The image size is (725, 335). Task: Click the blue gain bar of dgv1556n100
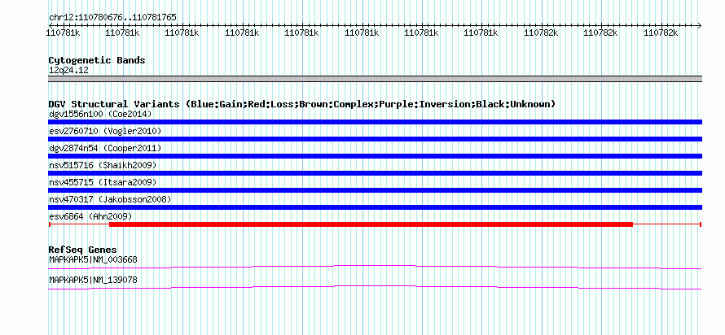click(x=375, y=122)
